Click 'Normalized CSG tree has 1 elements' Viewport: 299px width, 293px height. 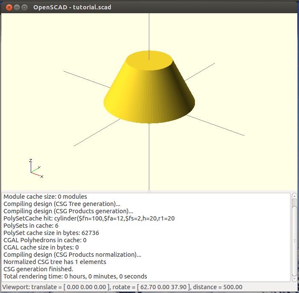coord(55,262)
